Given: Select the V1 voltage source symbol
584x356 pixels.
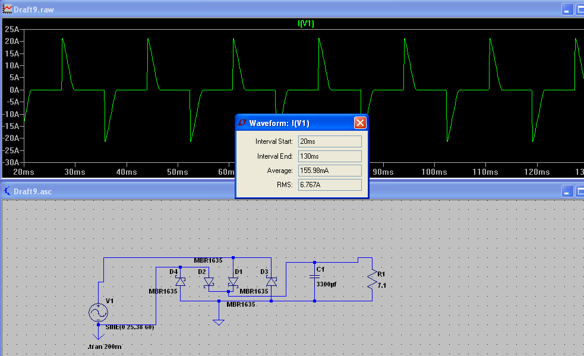Looking at the screenshot, I should (x=99, y=313).
